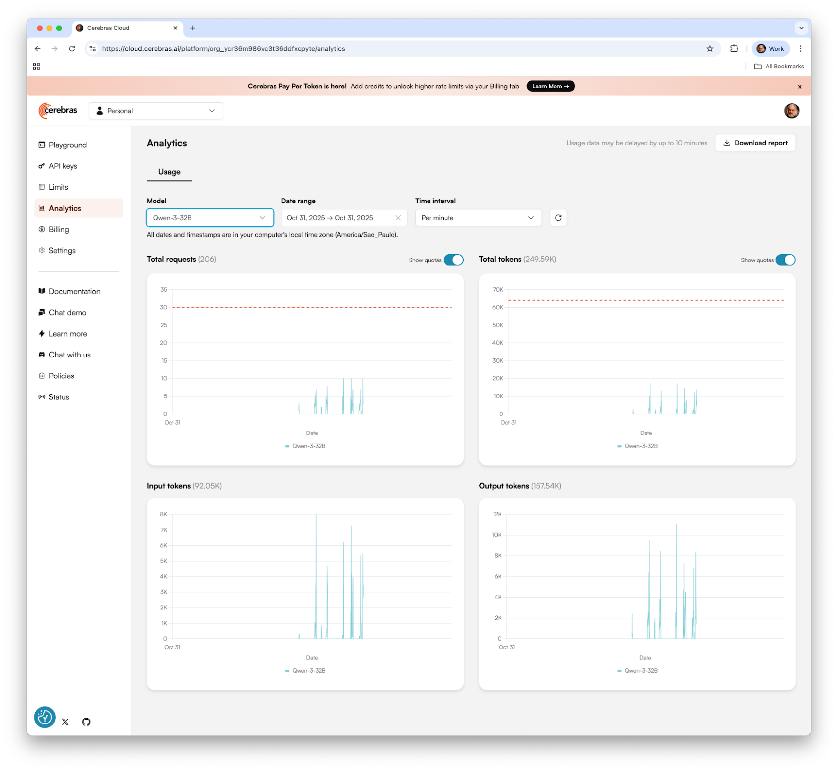The width and height of the screenshot is (838, 771).
Task: Click the round teal badge icon bottom left
Action: (x=45, y=717)
